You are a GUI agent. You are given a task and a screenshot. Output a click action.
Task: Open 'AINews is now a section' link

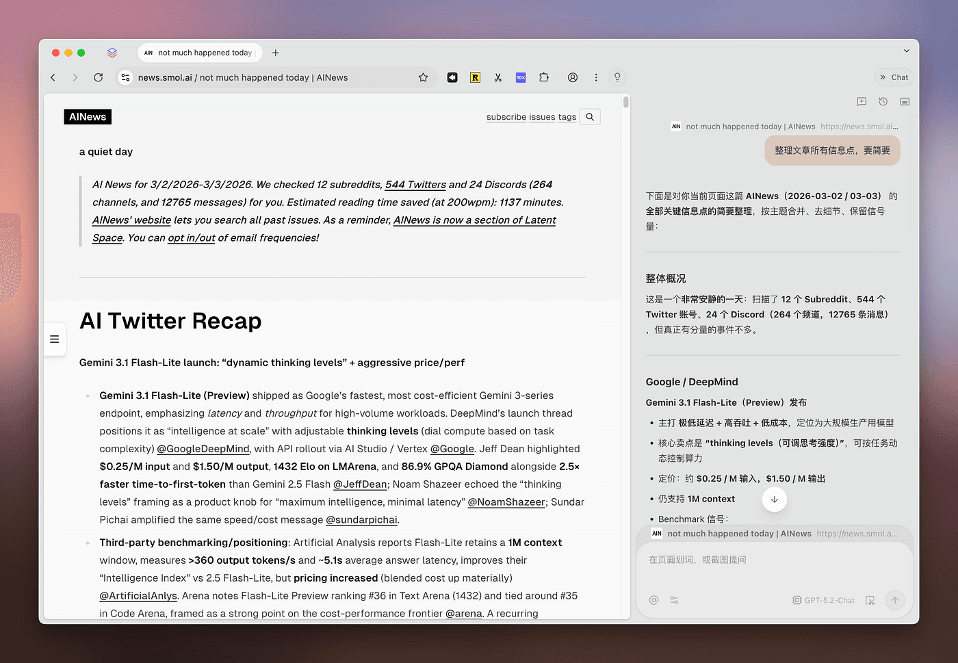[474, 220]
